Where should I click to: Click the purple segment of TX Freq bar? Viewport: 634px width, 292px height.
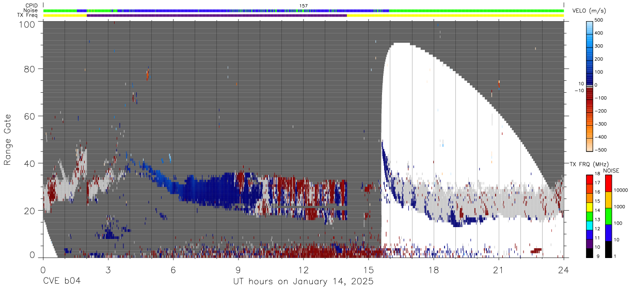(217, 15)
